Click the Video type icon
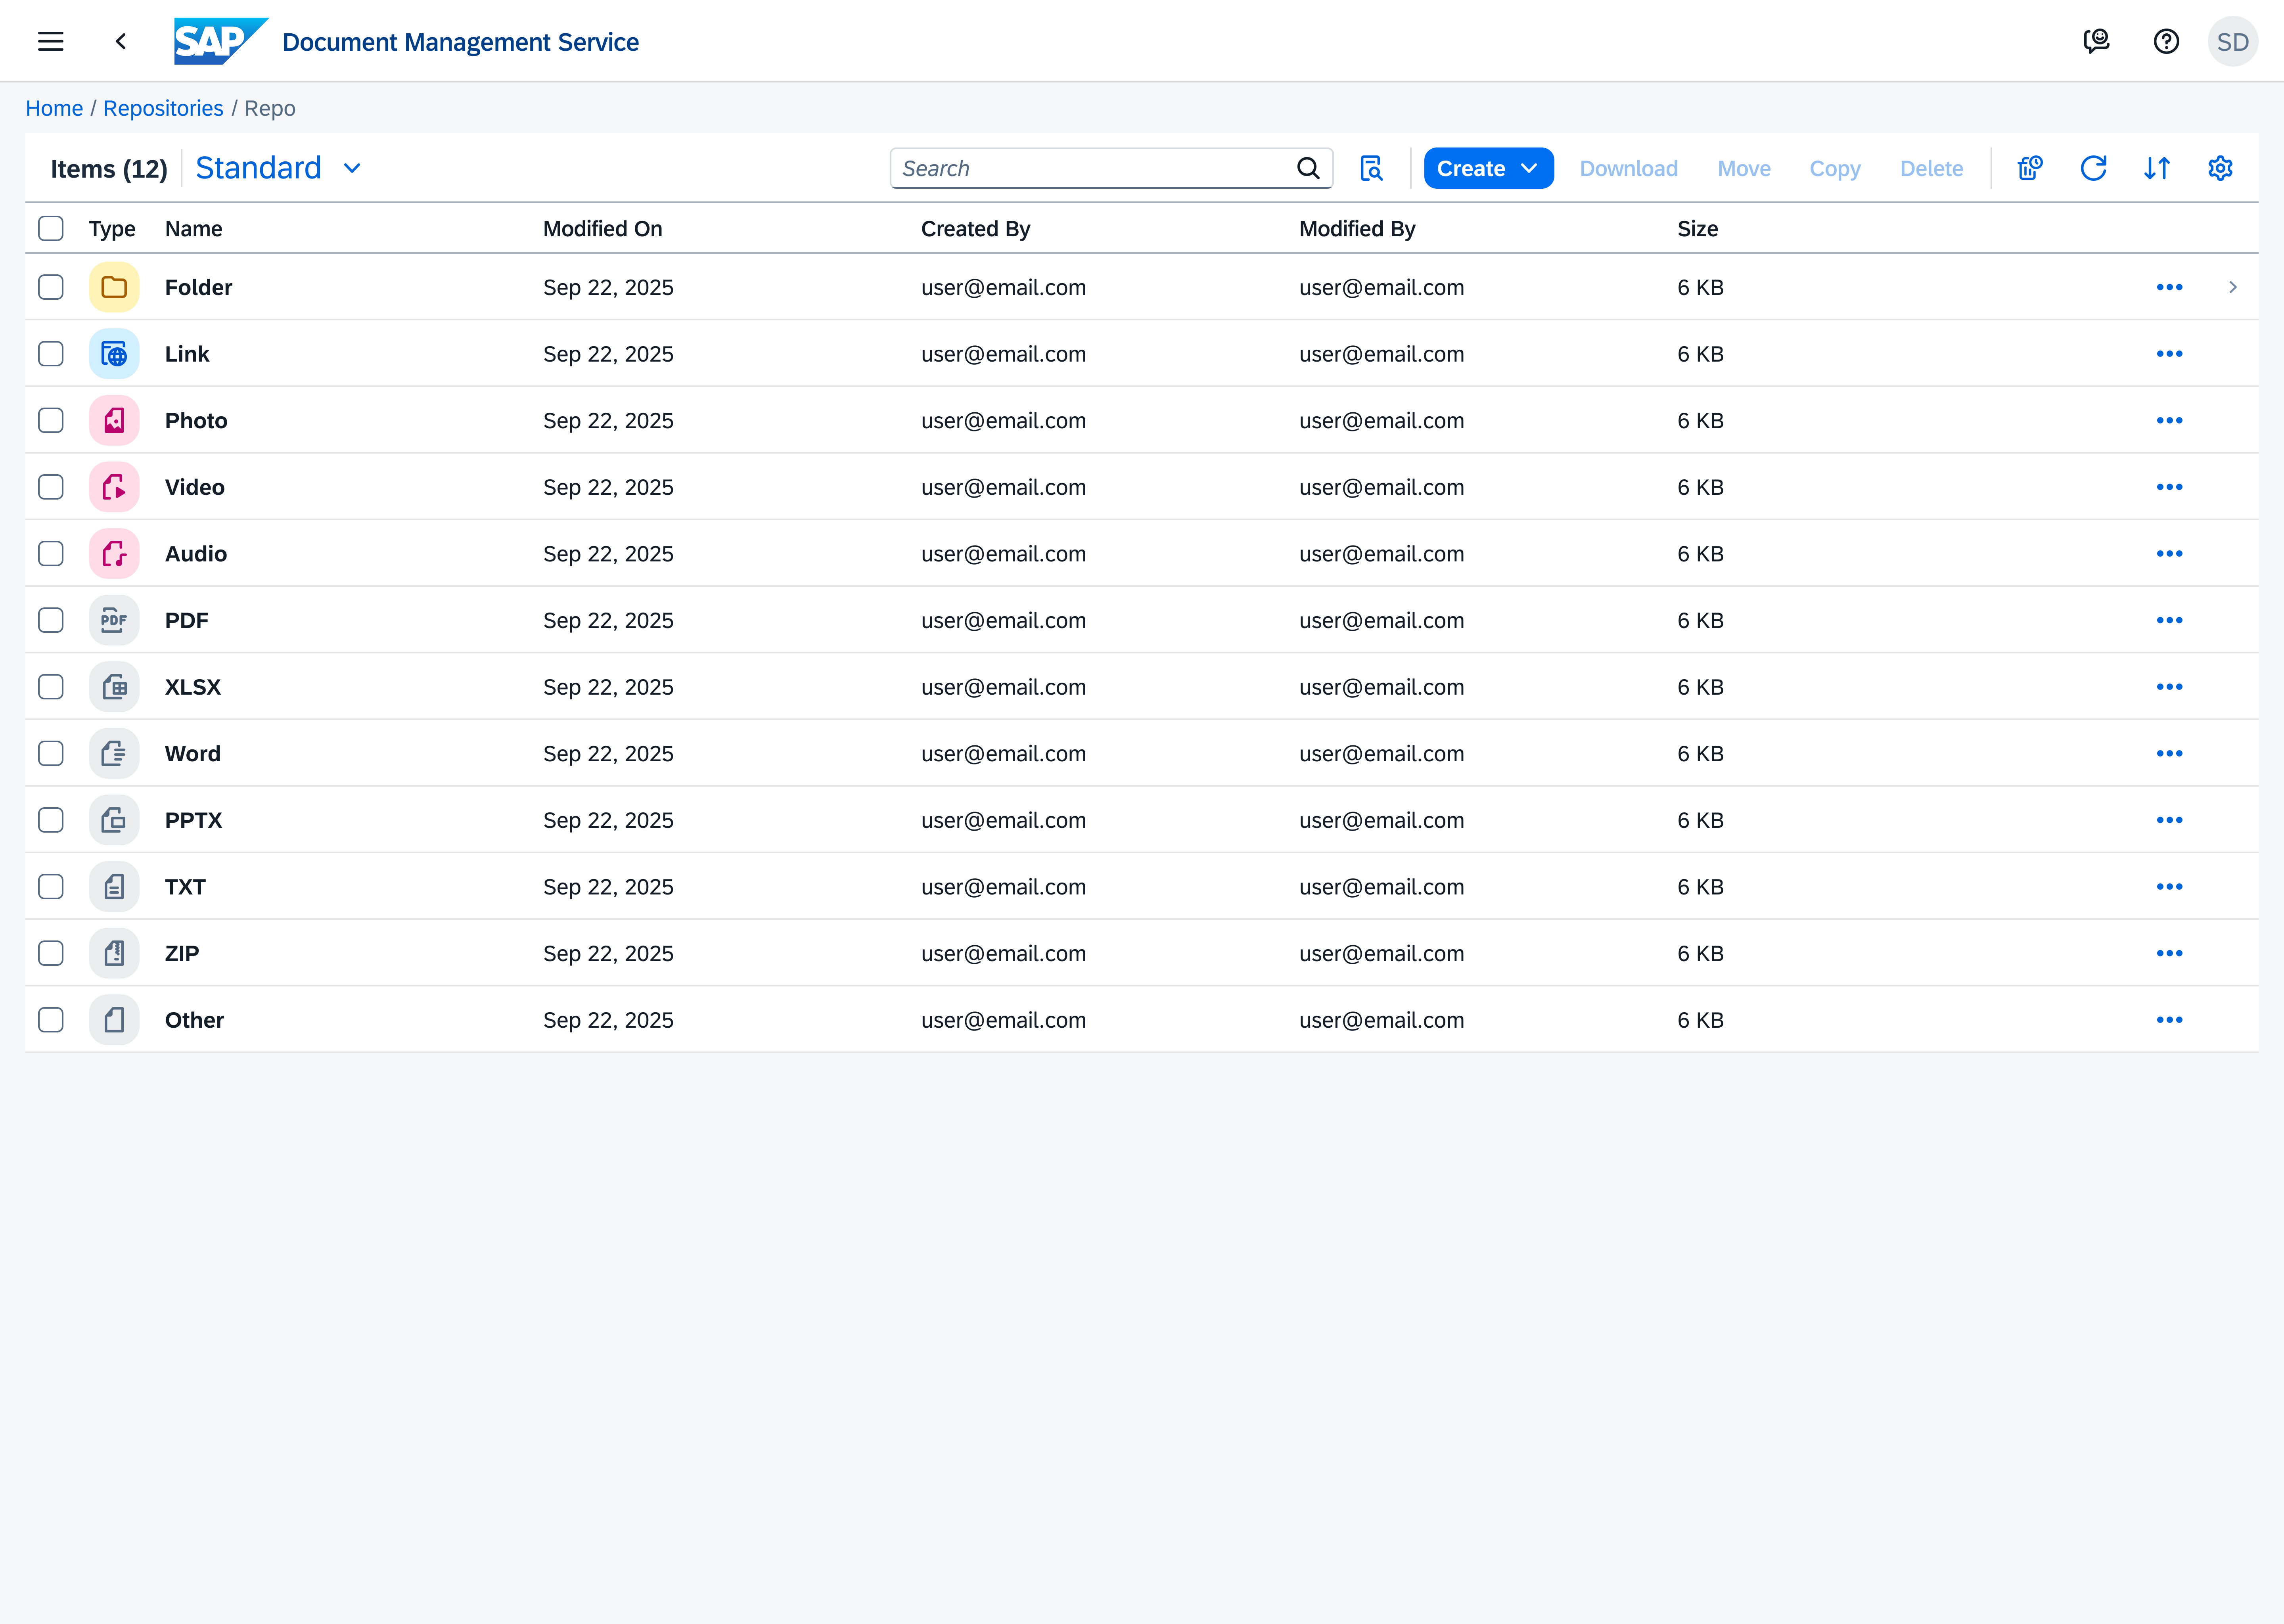The width and height of the screenshot is (2284, 1624). coord(114,487)
